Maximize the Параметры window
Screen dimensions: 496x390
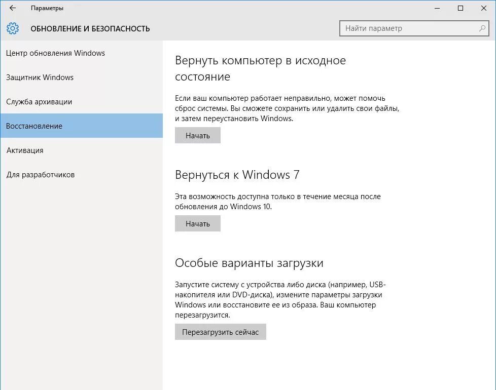[x=460, y=8]
